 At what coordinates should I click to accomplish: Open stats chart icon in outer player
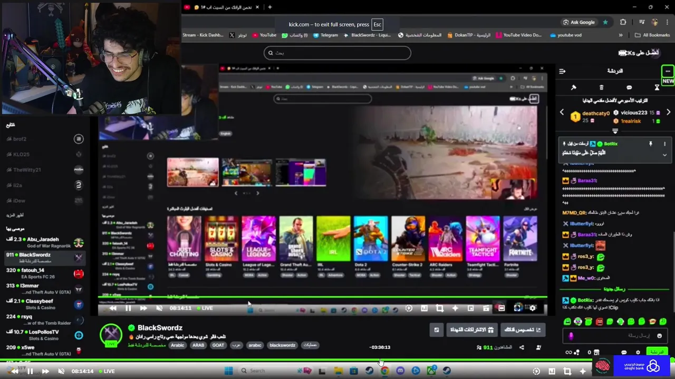pyautogui.click(x=552, y=371)
